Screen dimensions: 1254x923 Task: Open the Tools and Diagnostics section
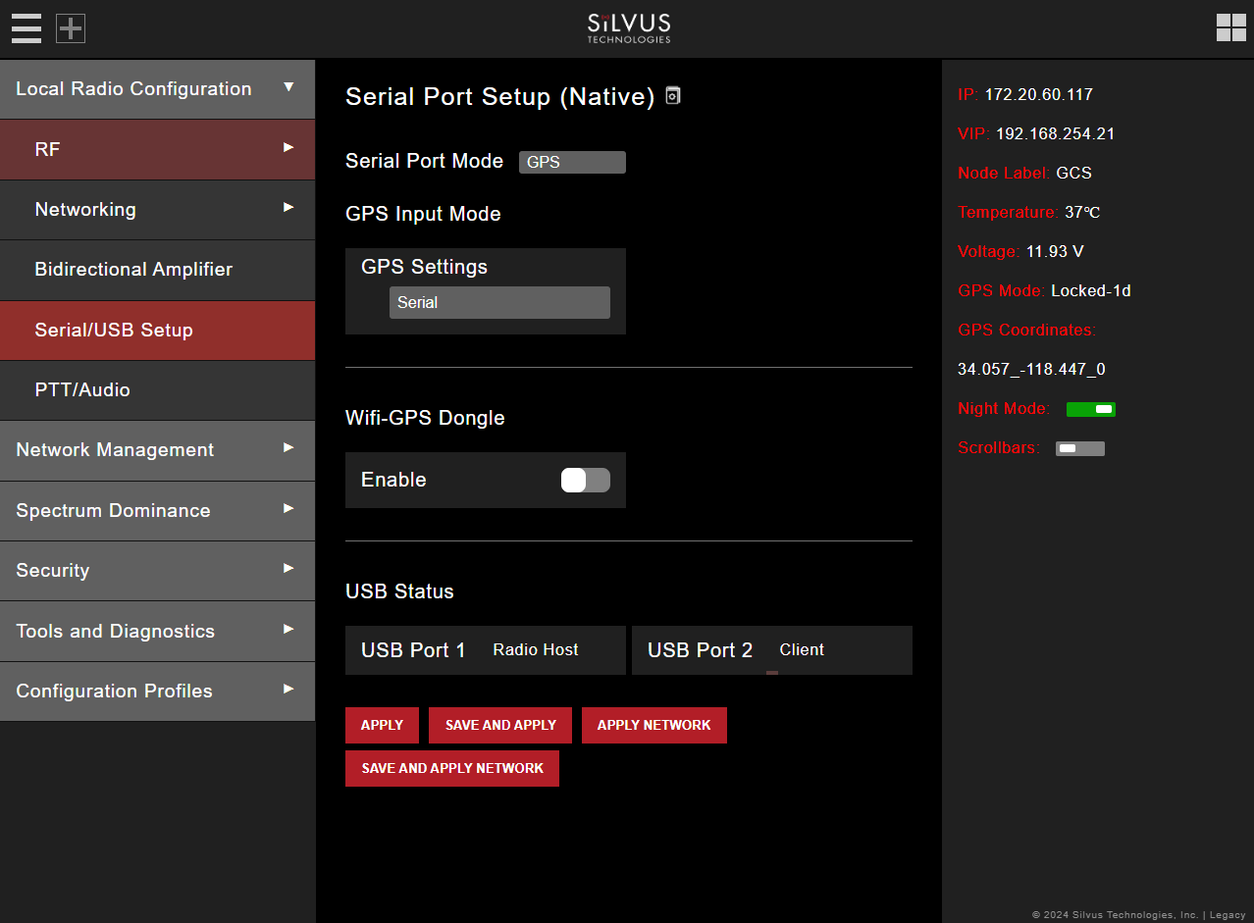(157, 631)
